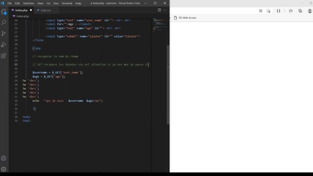Open the Extensions view
Screen dimensions: 313x176
[4, 55]
